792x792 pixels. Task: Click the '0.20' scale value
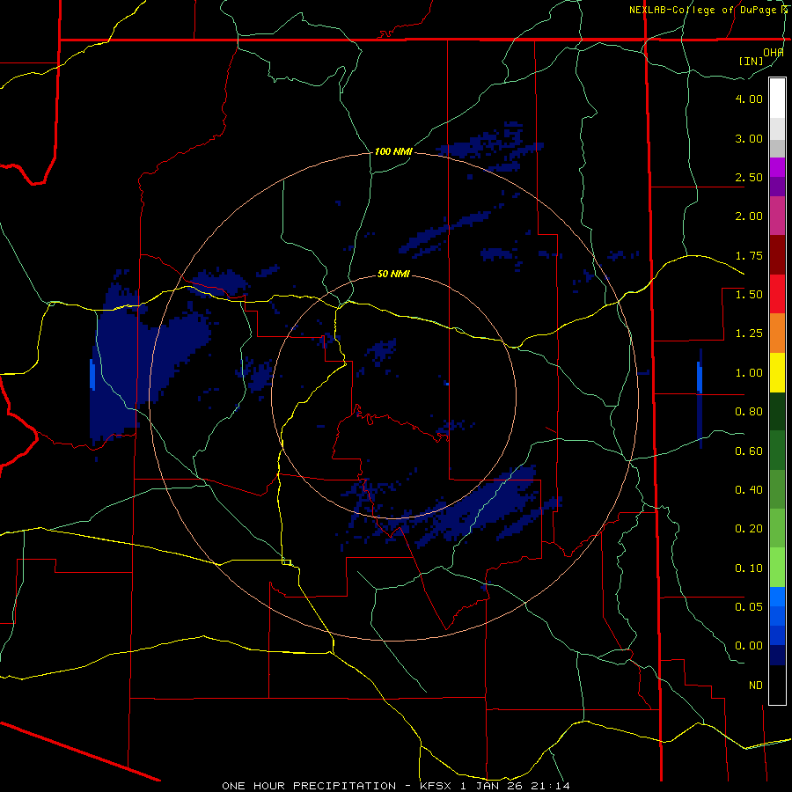749,529
